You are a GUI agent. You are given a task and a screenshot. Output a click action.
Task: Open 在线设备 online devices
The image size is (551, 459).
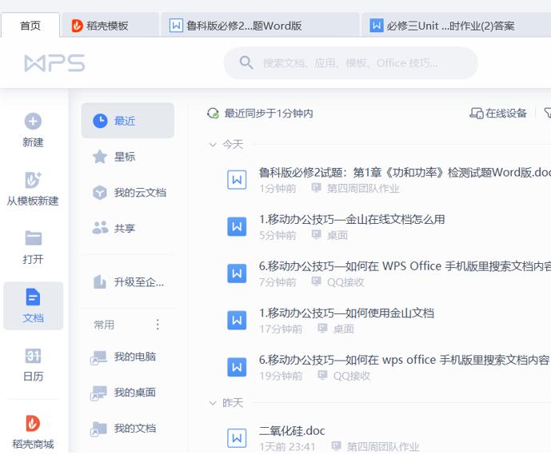tap(498, 114)
